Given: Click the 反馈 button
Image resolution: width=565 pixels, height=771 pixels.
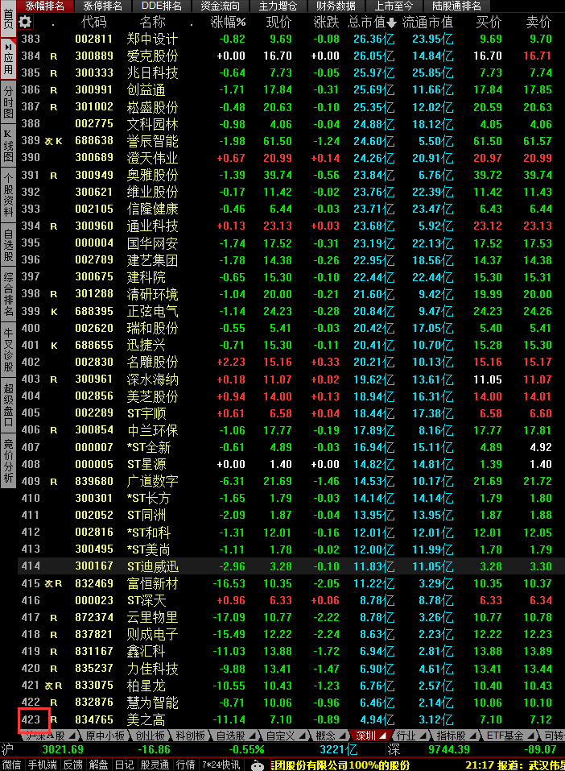Looking at the screenshot, I should tap(72, 765).
